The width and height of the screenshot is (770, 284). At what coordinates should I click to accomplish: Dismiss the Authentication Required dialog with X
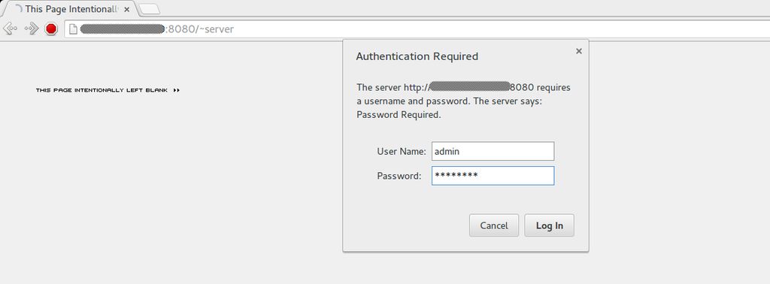coord(578,51)
